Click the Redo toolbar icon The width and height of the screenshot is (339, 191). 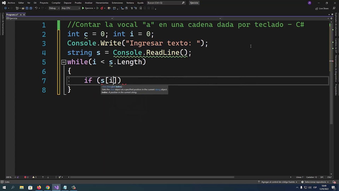[x=43, y=8]
